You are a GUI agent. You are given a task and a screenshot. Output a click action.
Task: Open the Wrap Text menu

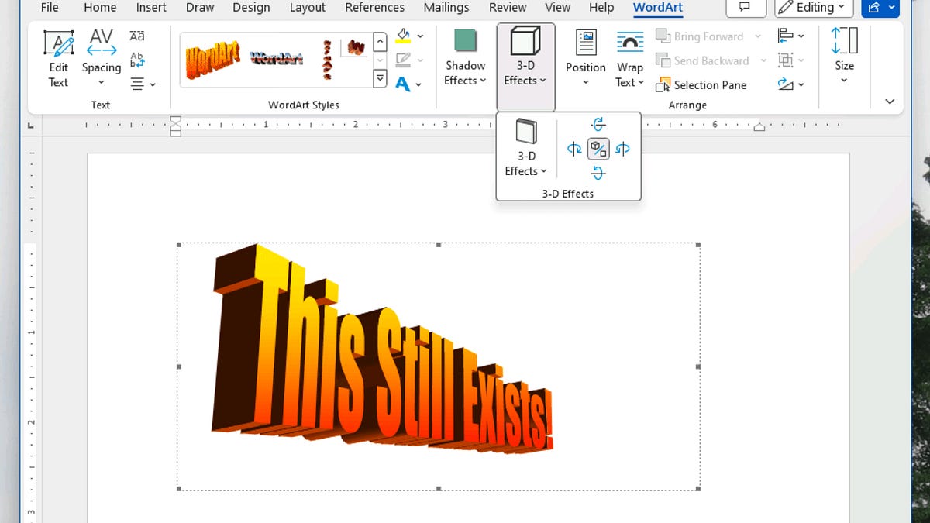coord(630,60)
